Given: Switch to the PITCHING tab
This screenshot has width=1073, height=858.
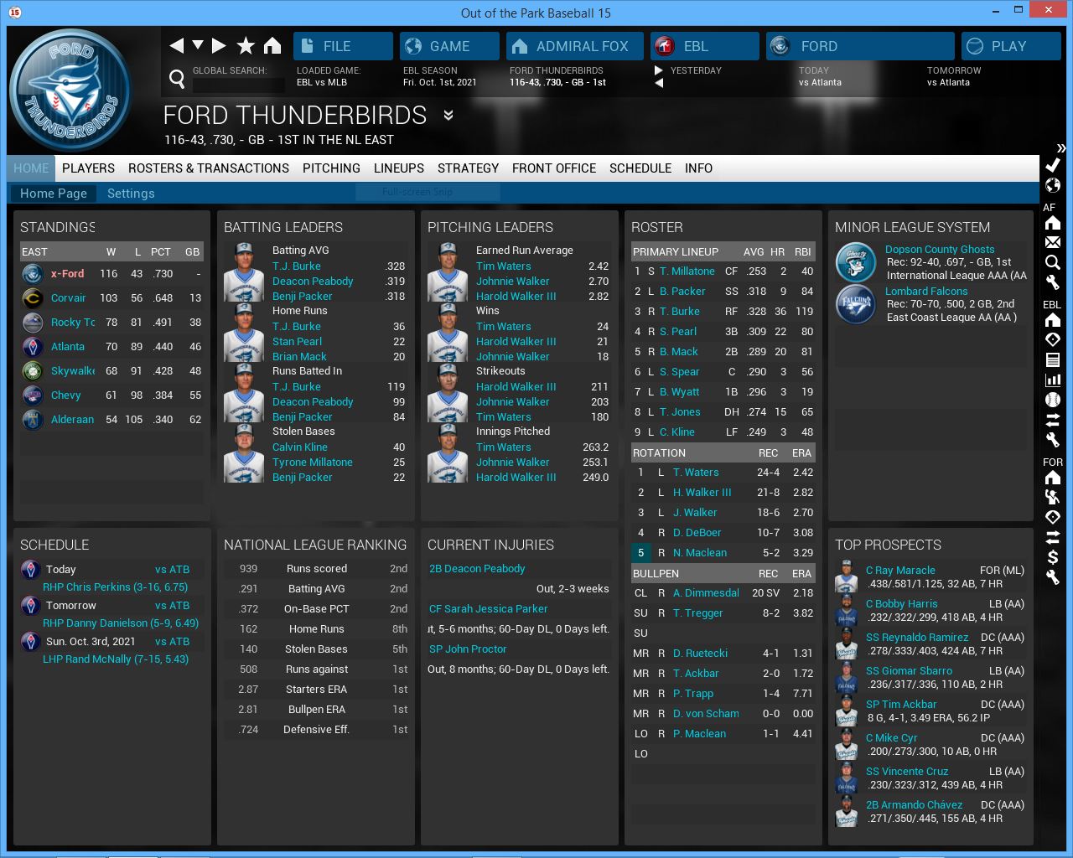Looking at the screenshot, I should pyautogui.click(x=331, y=168).
